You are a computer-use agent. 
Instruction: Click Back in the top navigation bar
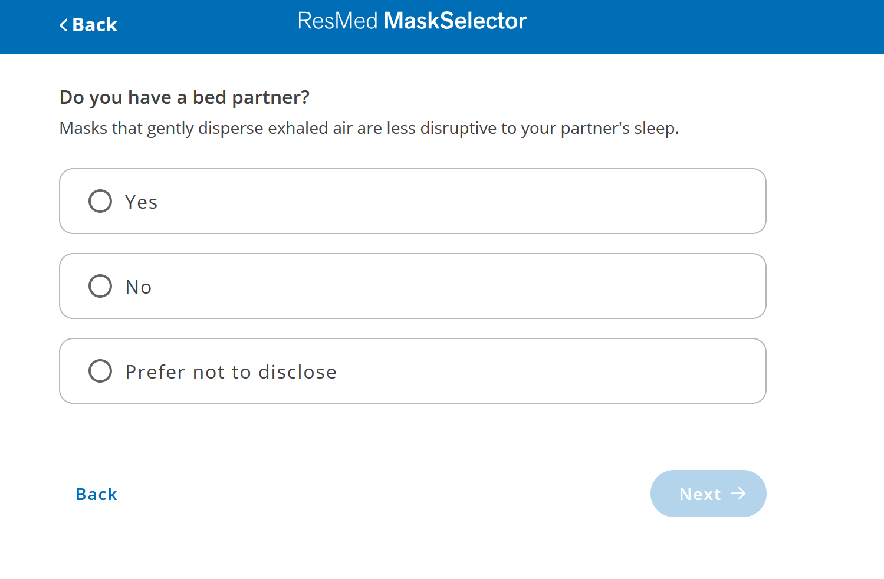[88, 25]
